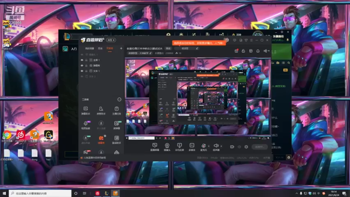Click the record video icon in bottom bar
Viewport: 350px width, 197px height.
[232, 147]
